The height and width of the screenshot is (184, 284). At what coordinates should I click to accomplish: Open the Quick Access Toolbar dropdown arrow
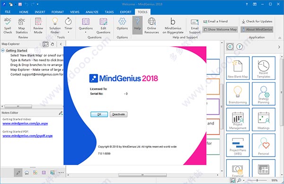pyautogui.click(x=38, y=4)
